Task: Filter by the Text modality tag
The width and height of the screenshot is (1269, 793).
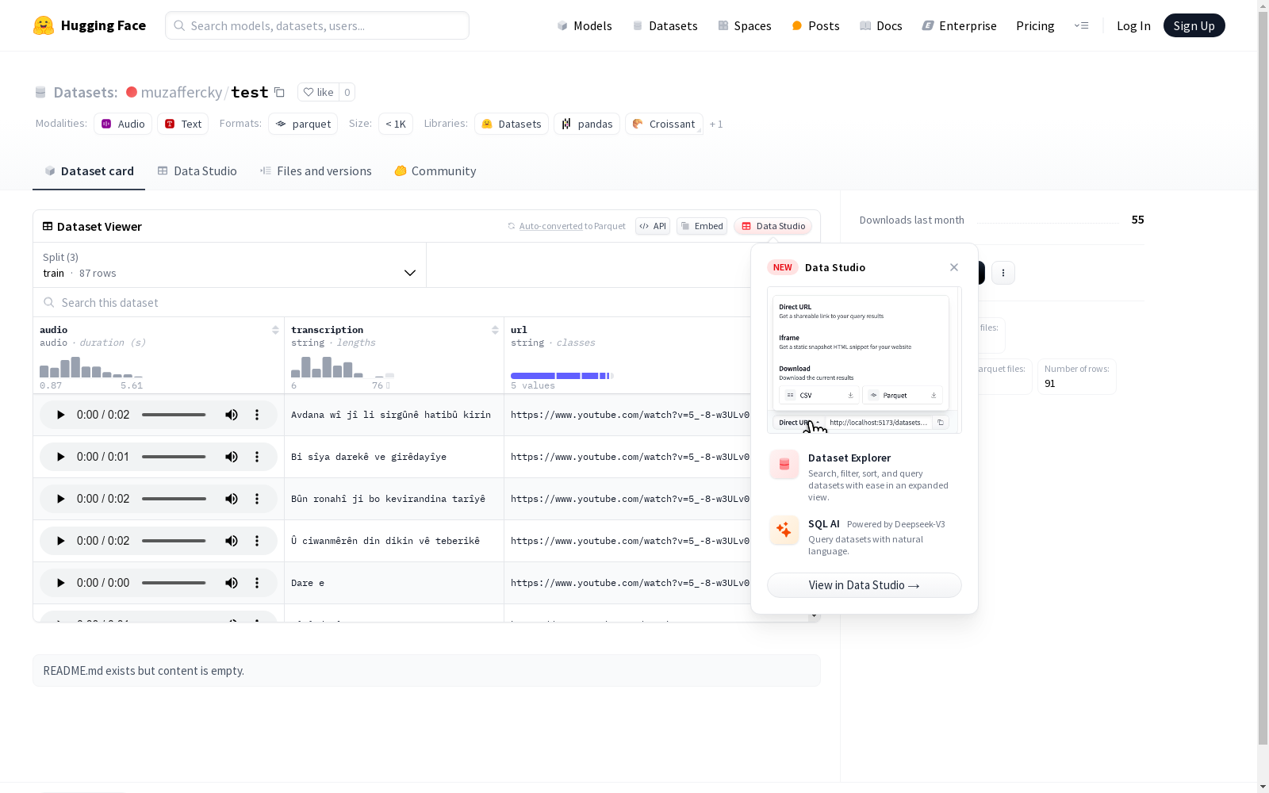Action: [x=183, y=124]
